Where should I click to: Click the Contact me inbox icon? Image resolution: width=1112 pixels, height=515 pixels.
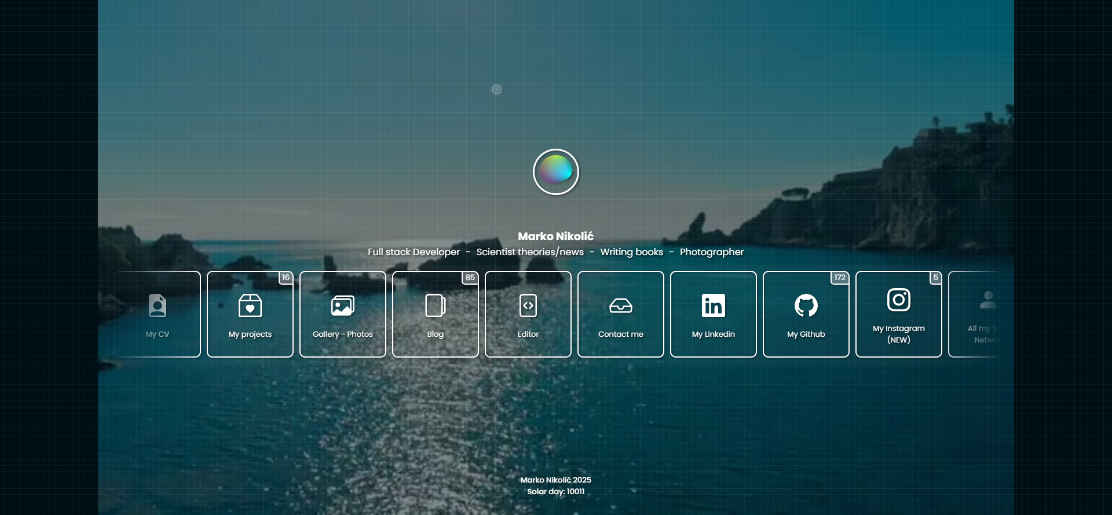click(621, 306)
